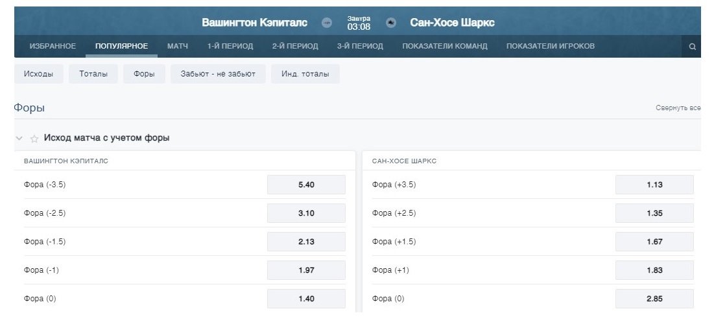
Task: Click the Washington Capitals team logo icon
Action: (327, 23)
